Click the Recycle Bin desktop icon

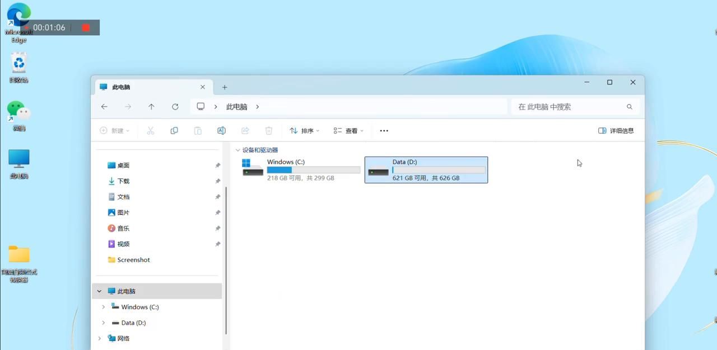click(19, 68)
